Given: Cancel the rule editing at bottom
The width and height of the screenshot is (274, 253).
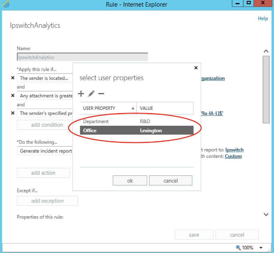Looking at the screenshot, I should pyautogui.click(x=237, y=235).
